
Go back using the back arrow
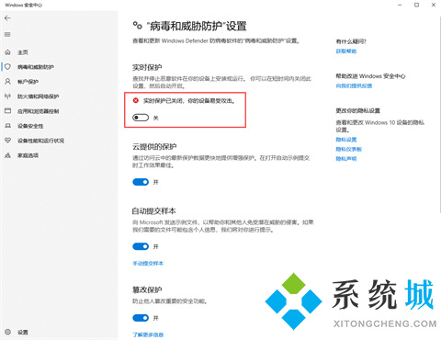(7, 18)
